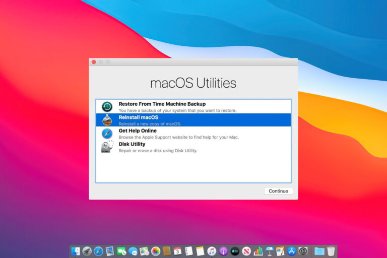Open Calendar from the Dock
Image resolution: width=387 pixels, height=258 pixels.
[177, 251]
